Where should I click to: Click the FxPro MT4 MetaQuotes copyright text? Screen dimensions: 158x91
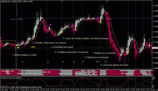(x=21, y=87)
